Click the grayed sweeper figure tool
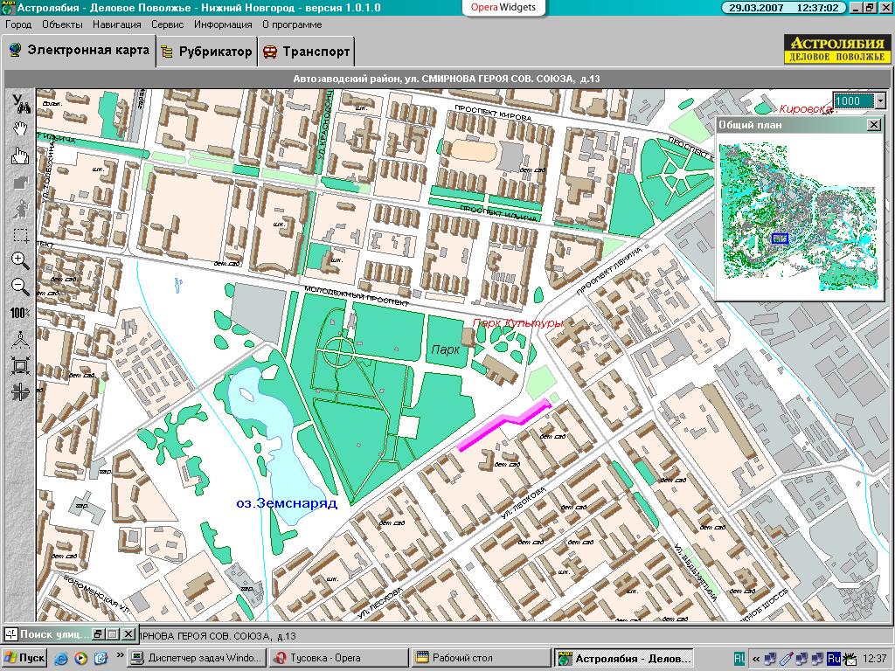 (x=21, y=209)
